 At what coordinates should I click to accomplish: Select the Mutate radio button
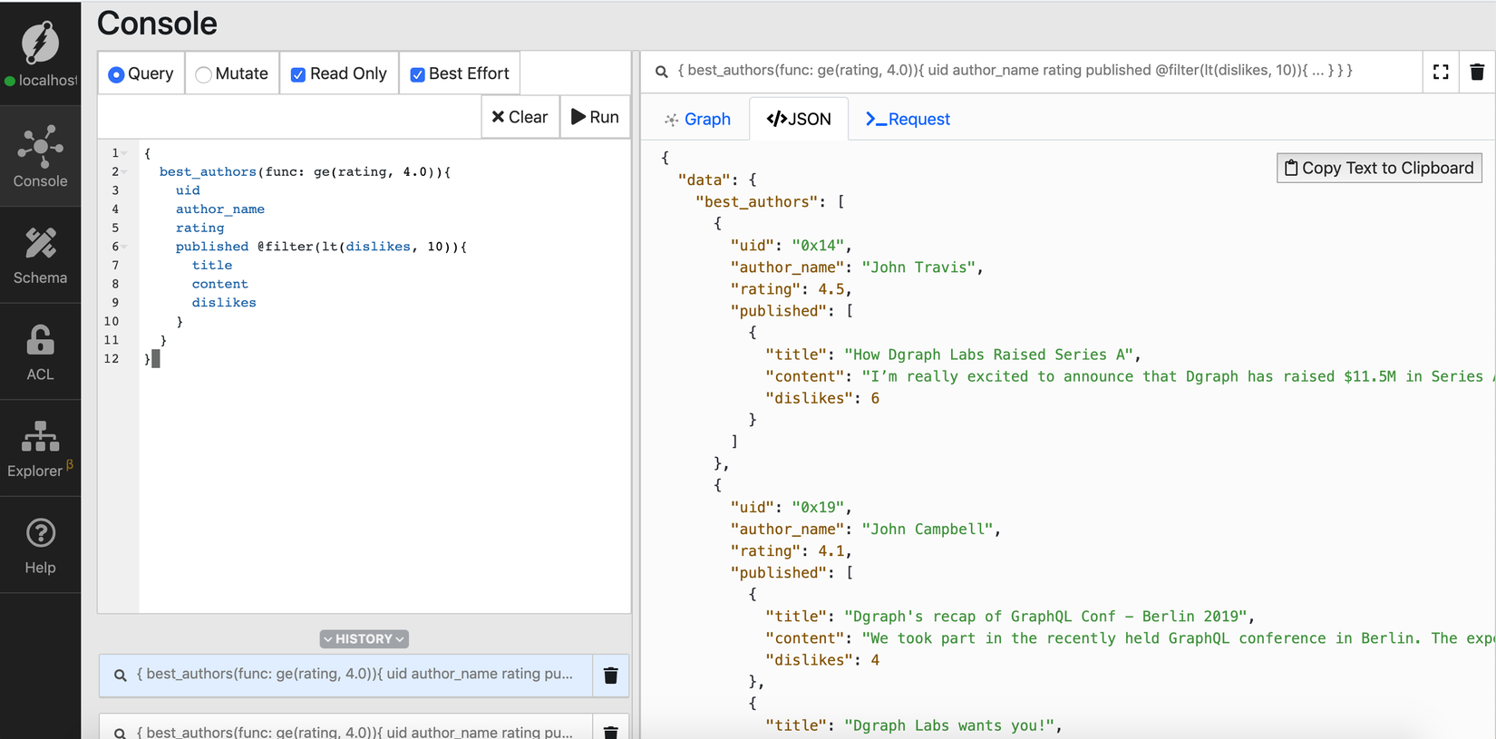tap(204, 74)
